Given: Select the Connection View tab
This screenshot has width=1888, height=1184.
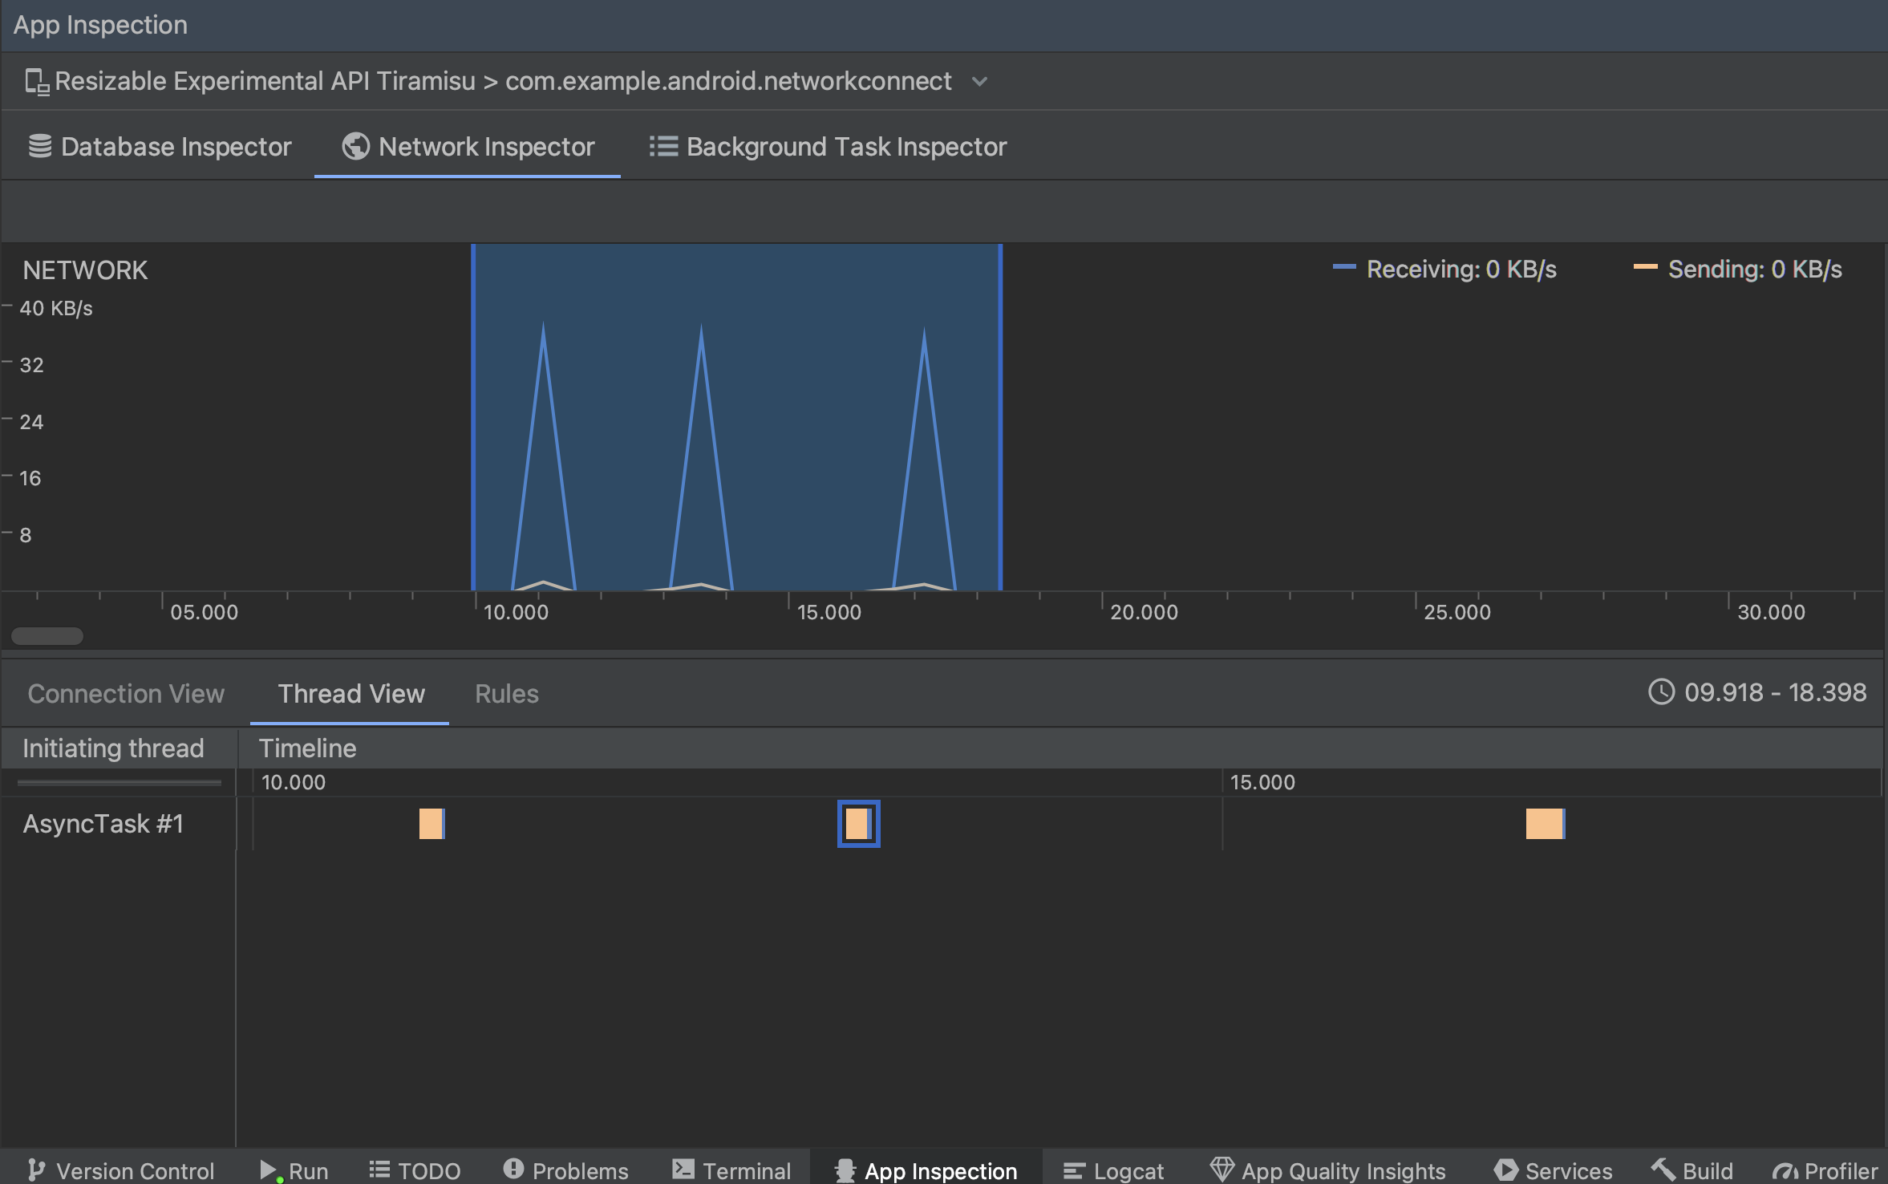Looking at the screenshot, I should click(x=125, y=693).
